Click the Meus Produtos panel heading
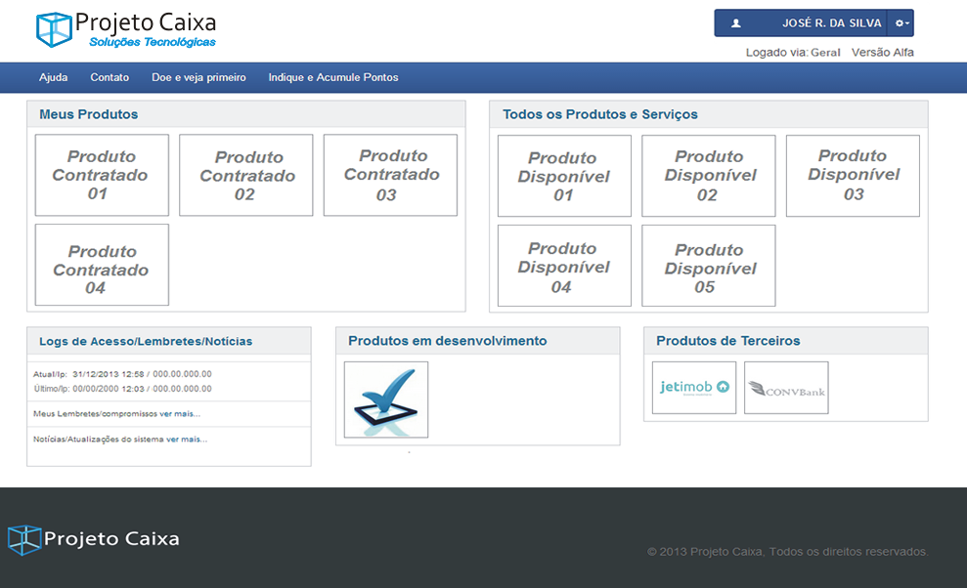 89,114
